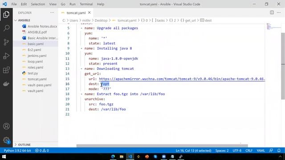
Task: Click Python 3.9.2 64-bit interpreter selector
Action: 17,151
